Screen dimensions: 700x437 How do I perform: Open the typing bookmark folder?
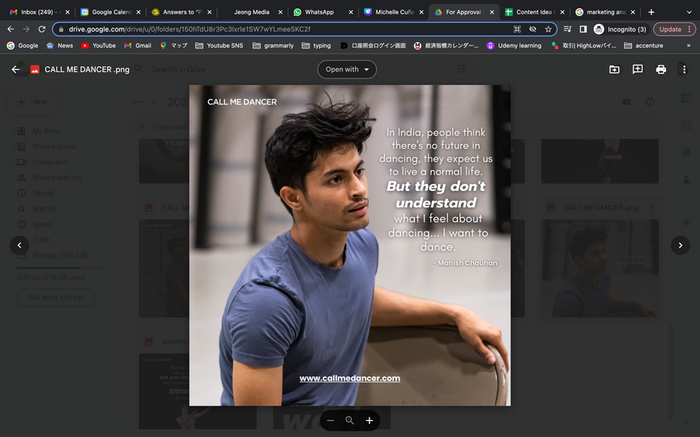317,45
